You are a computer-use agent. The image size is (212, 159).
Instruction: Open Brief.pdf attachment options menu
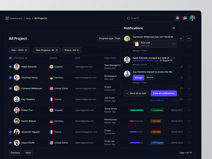(x=174, y=44)
